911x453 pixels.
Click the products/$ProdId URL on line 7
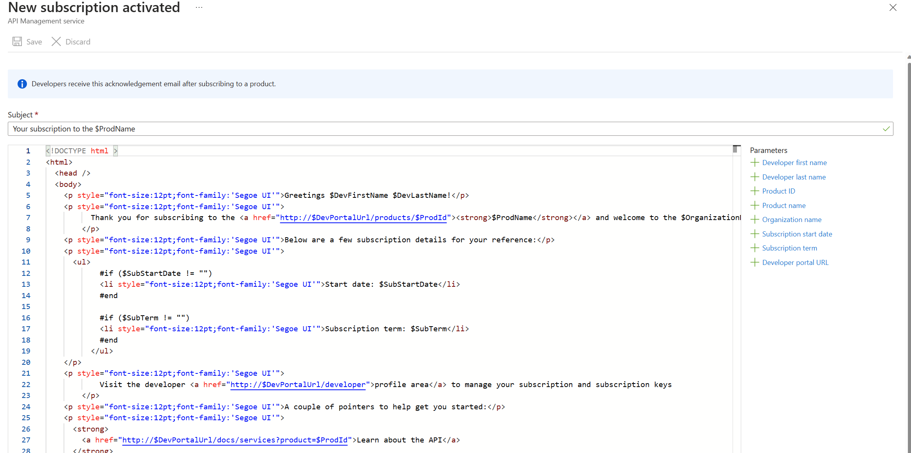363,218
